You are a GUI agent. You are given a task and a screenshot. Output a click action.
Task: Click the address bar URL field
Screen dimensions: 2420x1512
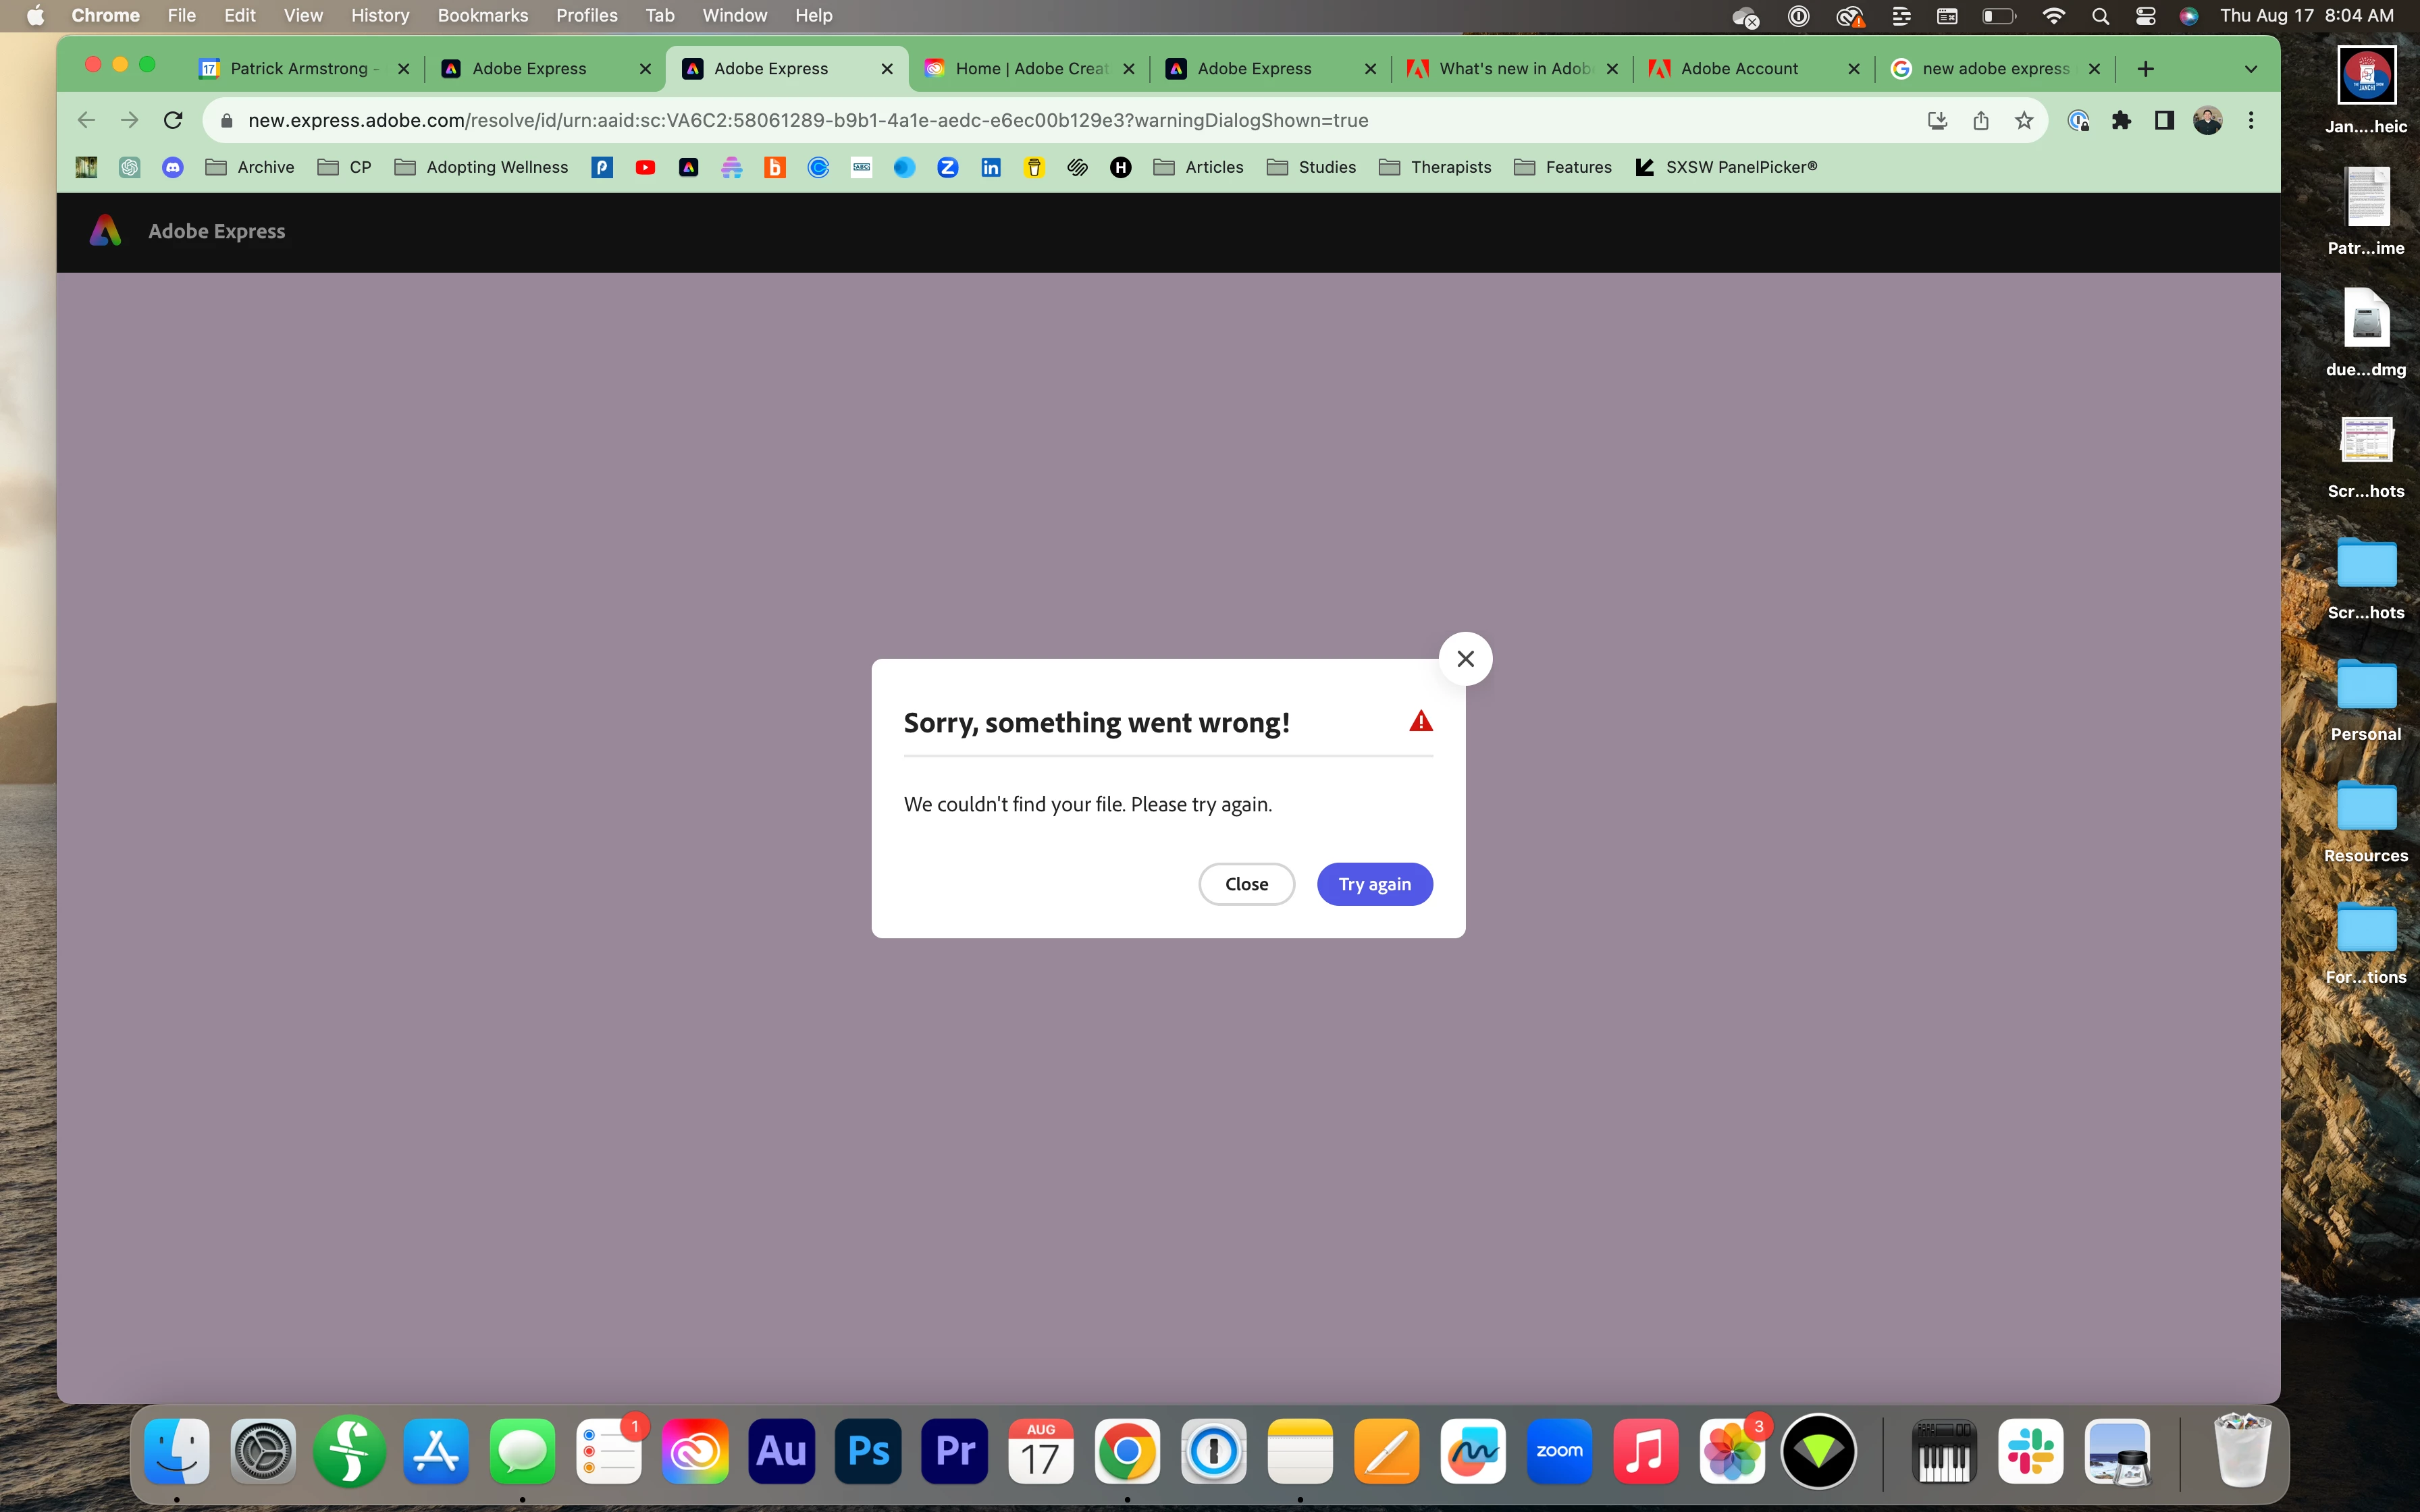point(807,120)
